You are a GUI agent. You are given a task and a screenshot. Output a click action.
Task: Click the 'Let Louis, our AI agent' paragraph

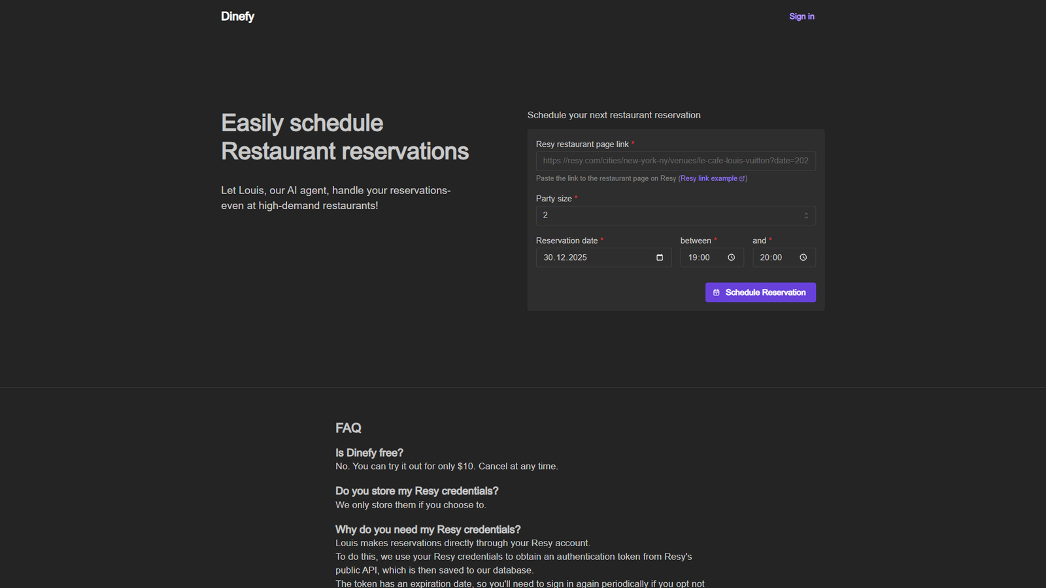click(336, 198)
